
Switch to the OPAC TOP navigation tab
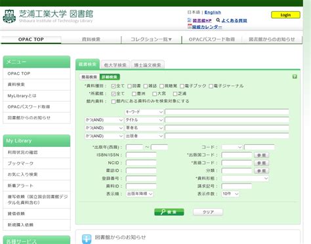(31, 39)
